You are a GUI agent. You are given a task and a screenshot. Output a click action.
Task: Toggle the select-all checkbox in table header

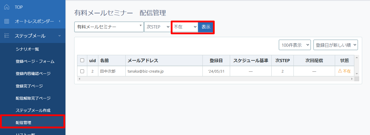coord(82,60)
